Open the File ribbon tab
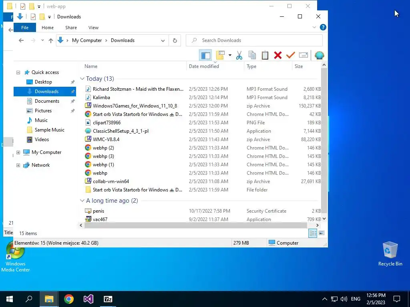410x307 pixels. click(25, 28)
